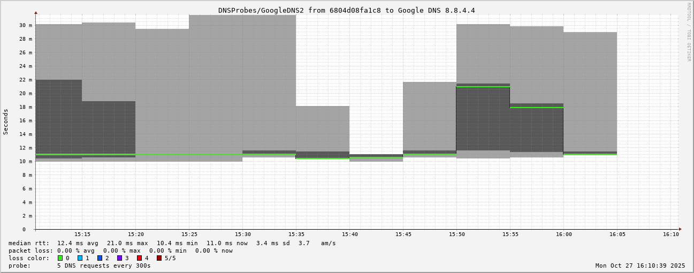Click the packet loss statistics line
This screenshot has height=273, width=694.
120,251
